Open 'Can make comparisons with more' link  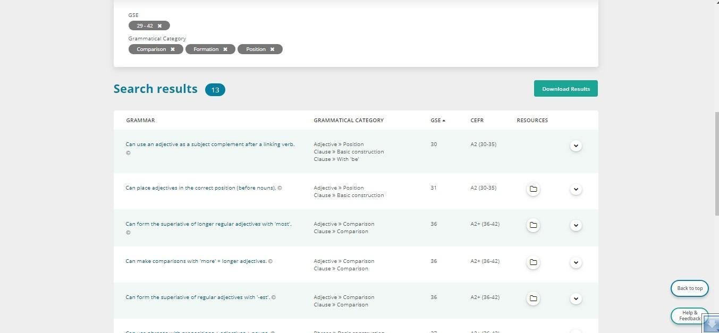(196, 261)
